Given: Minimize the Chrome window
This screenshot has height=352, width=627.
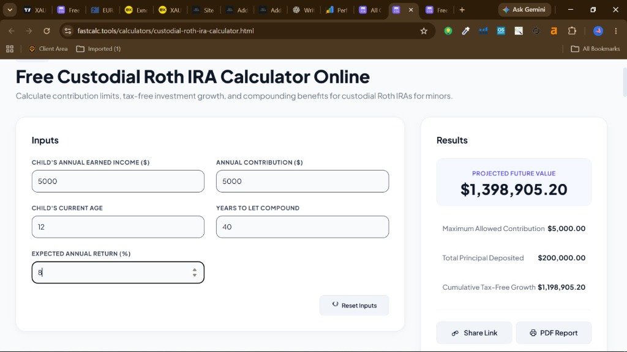Looking at the screenshot, I should click(571, 10).
